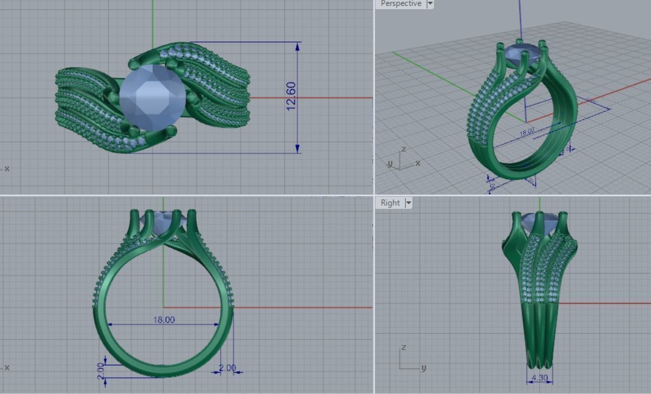The height and width of the screenshot is (394, 651).
Task: Click the Perspective viewport title
Action: click(x=401, y=4)
